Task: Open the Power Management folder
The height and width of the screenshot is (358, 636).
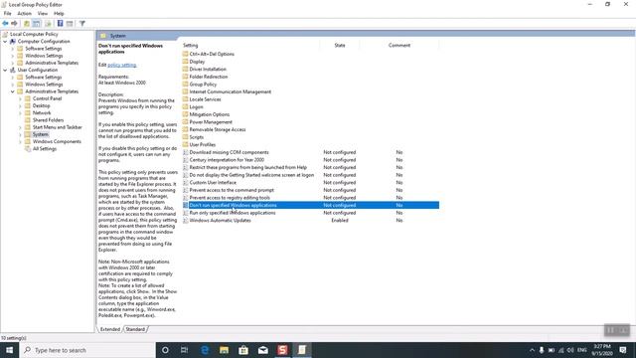Action: 211,122
